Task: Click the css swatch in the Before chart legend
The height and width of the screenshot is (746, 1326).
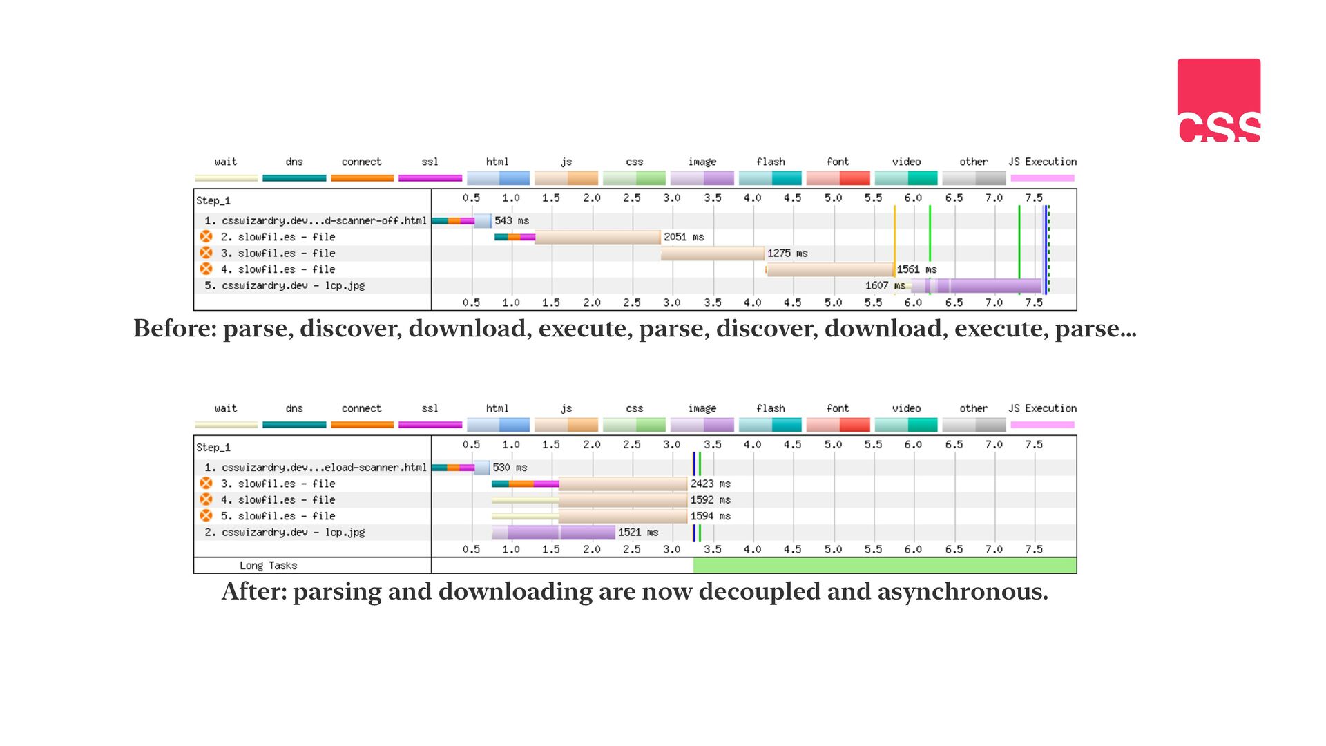Action: 634,178
